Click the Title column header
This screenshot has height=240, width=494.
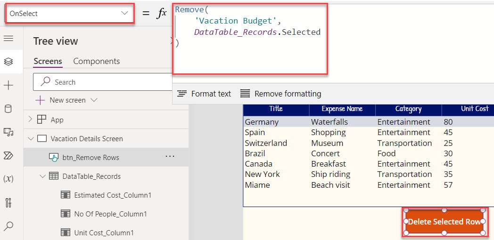(276, 109)
